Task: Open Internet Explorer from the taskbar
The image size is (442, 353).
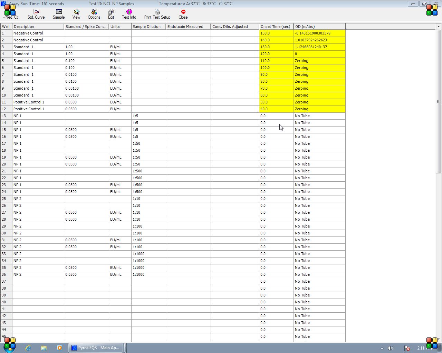Action: [x=28, y=348]
